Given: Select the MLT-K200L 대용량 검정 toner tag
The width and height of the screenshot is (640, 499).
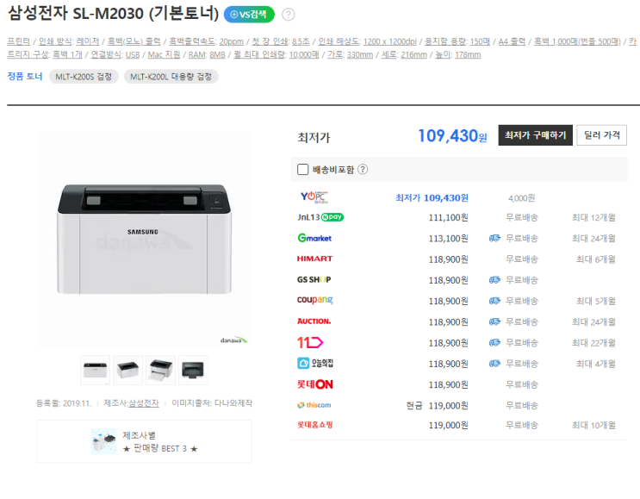Looking at the screenshot, I should pos(171,77).
